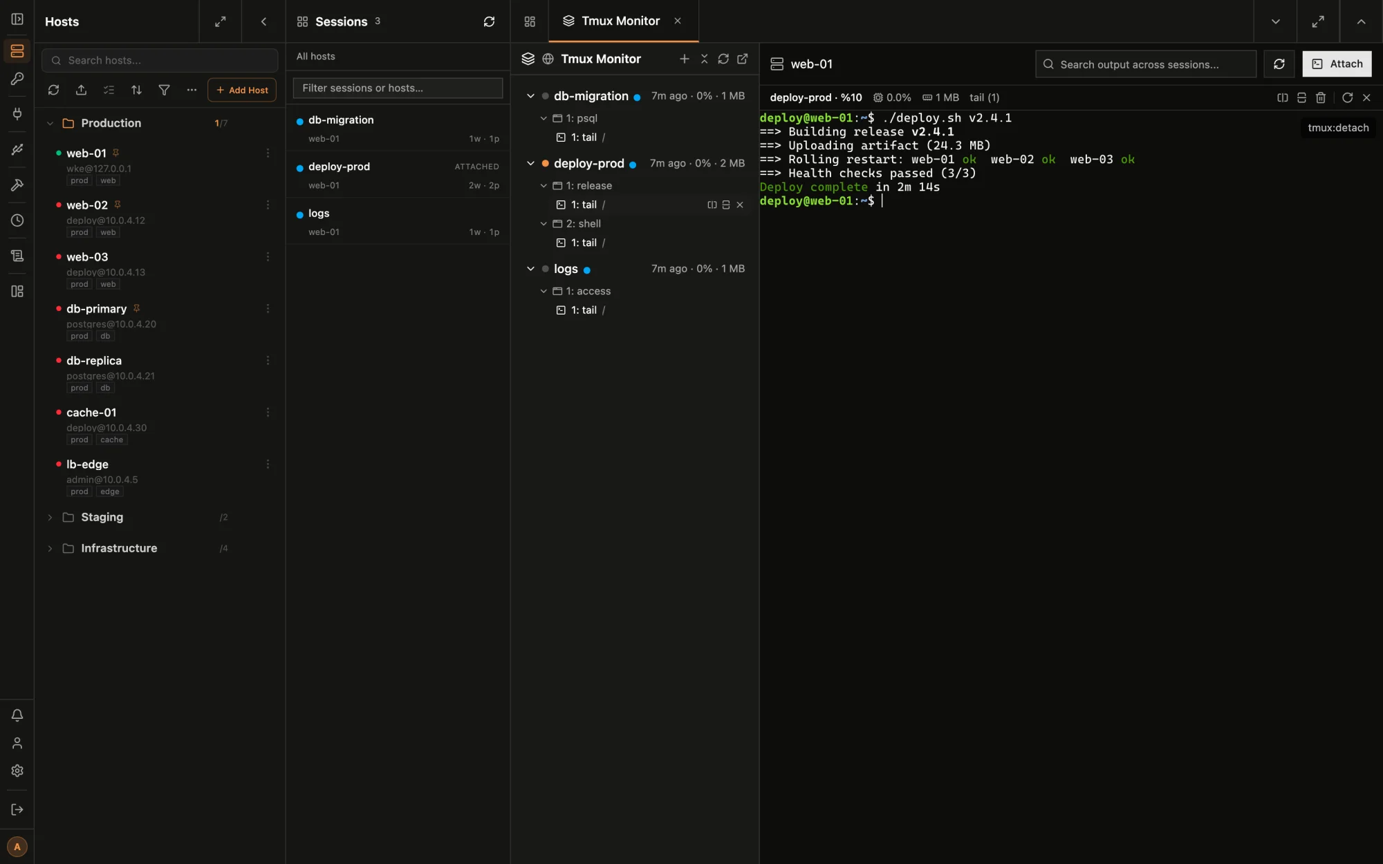Open hosts toolbar more options ellipsis
The height and width of the screenshot is (864, 1383).
[192, 90]
